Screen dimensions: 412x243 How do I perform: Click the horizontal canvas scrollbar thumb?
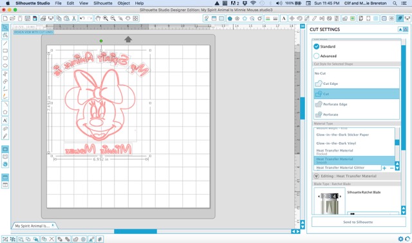[135, 231]
